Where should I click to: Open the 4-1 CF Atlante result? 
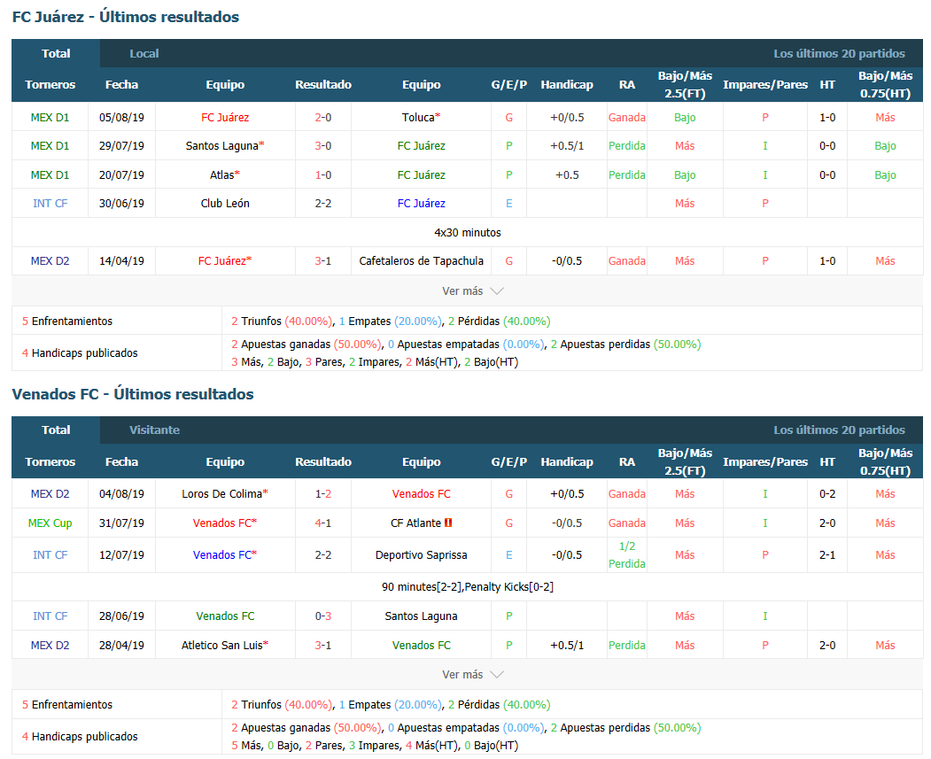[x=323, y=523]
